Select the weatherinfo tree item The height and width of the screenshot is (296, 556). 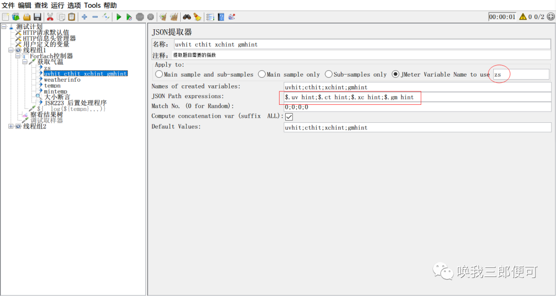pos(62,80)
